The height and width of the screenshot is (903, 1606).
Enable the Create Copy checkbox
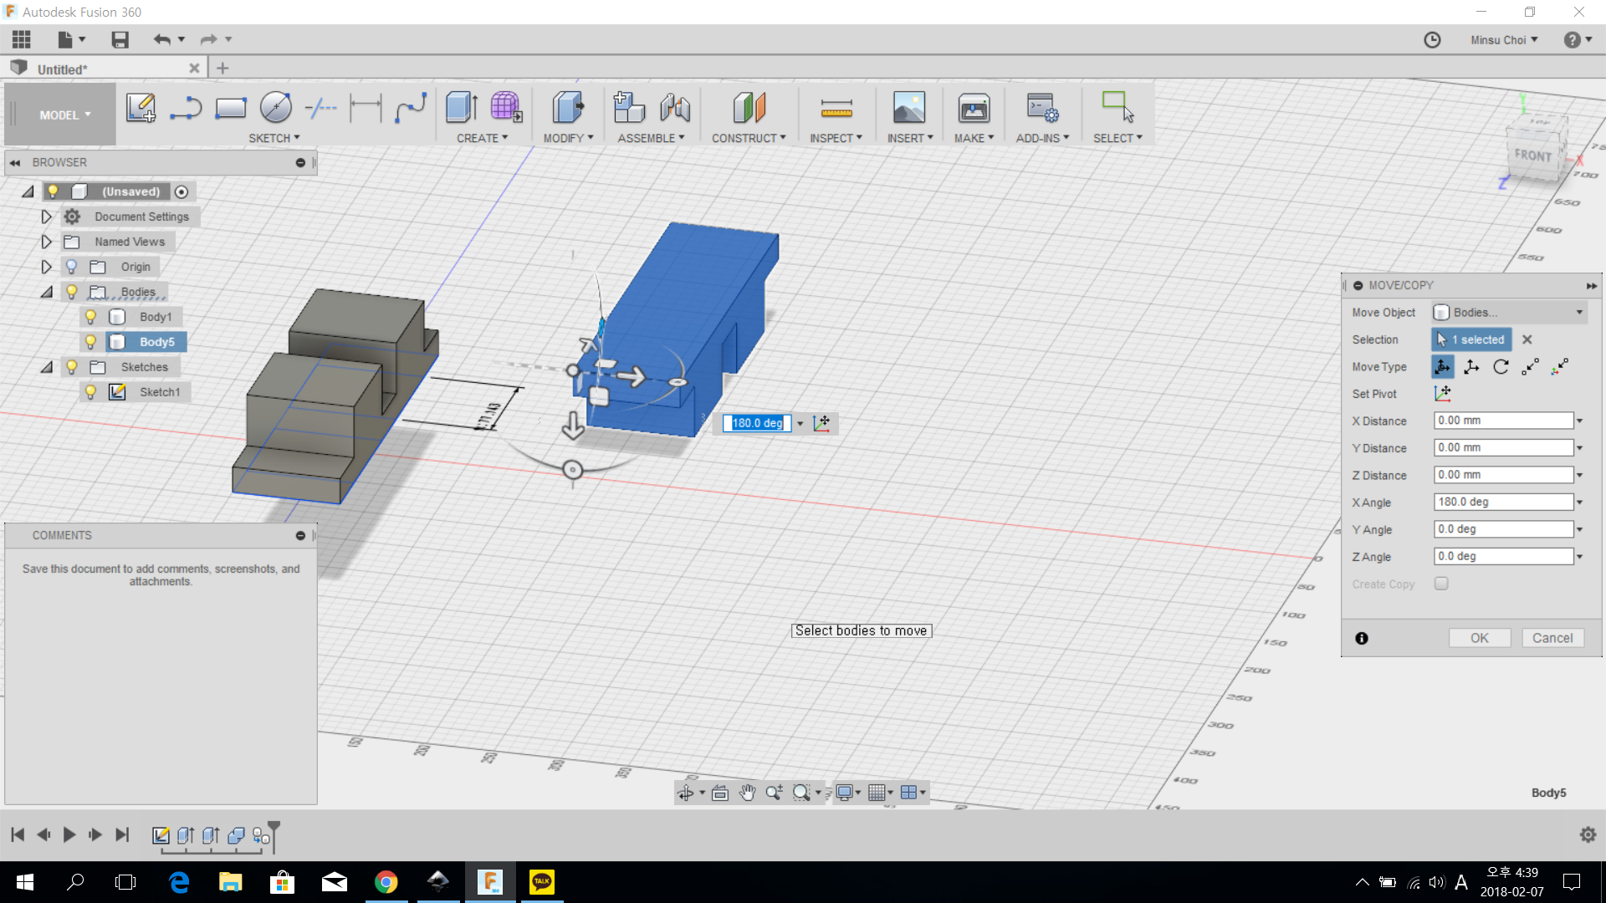click(x=1441, y=584)
